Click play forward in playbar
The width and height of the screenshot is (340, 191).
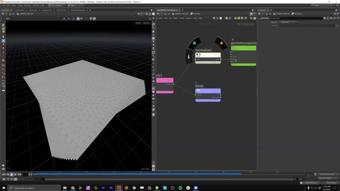coord(15,175)
